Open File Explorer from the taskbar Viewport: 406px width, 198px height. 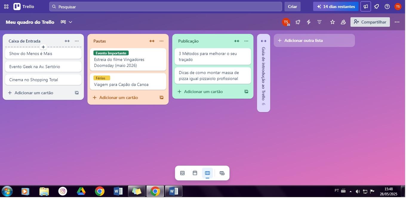[44, 191]
